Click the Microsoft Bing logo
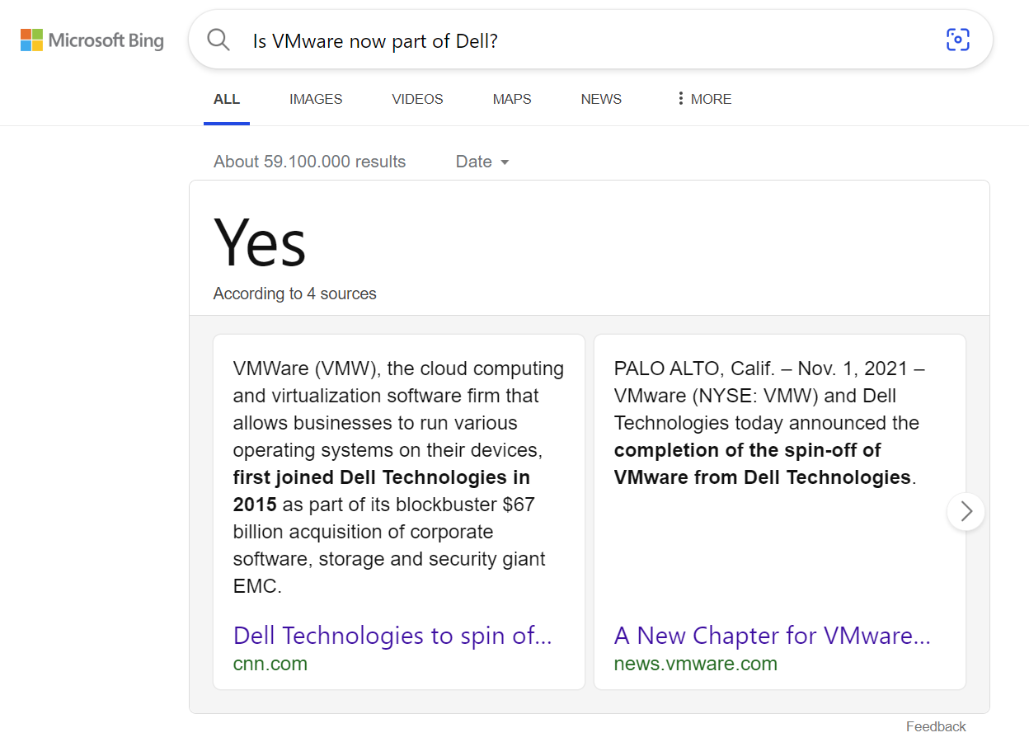This screenshot has height=742, width=1029. tap(92, 40)
